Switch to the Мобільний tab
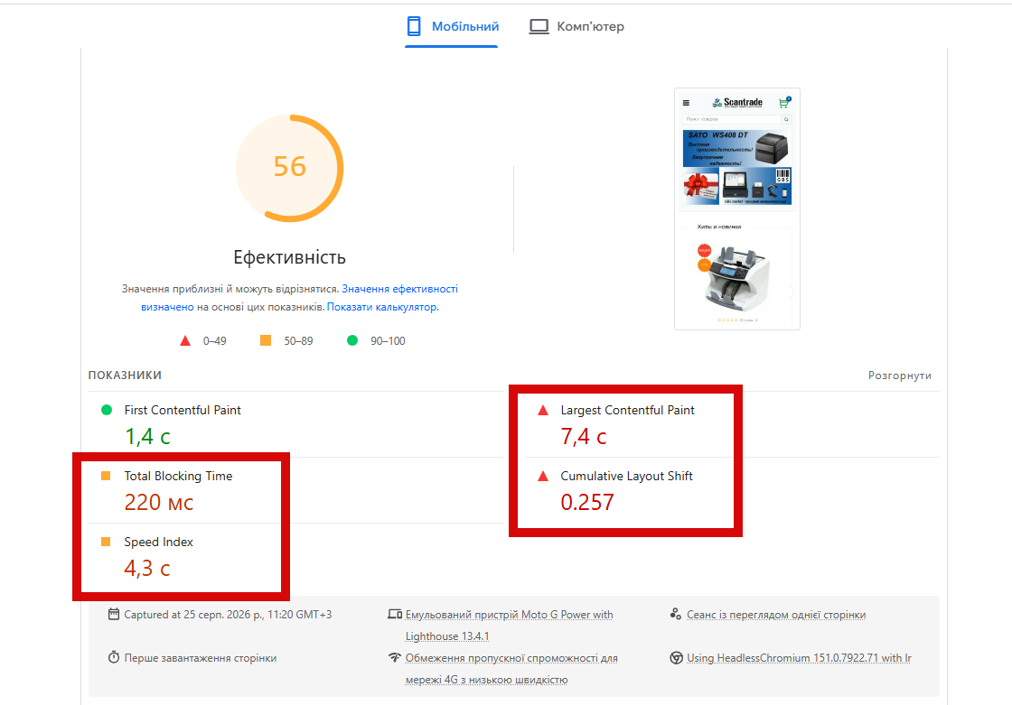The image size is (1012, 705). [452, 26]
